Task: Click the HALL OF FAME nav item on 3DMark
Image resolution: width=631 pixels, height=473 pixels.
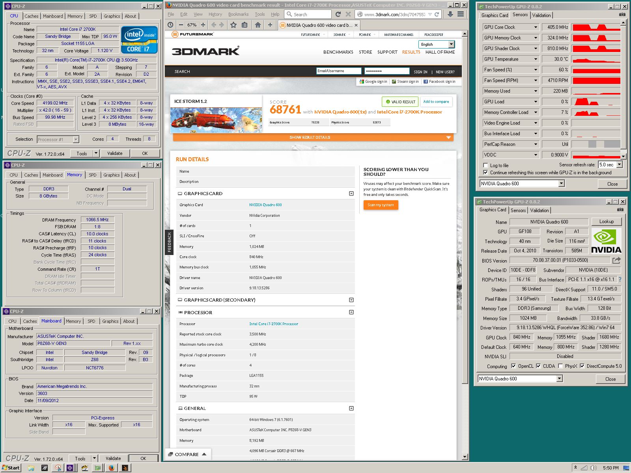Action: coord(440,52)
